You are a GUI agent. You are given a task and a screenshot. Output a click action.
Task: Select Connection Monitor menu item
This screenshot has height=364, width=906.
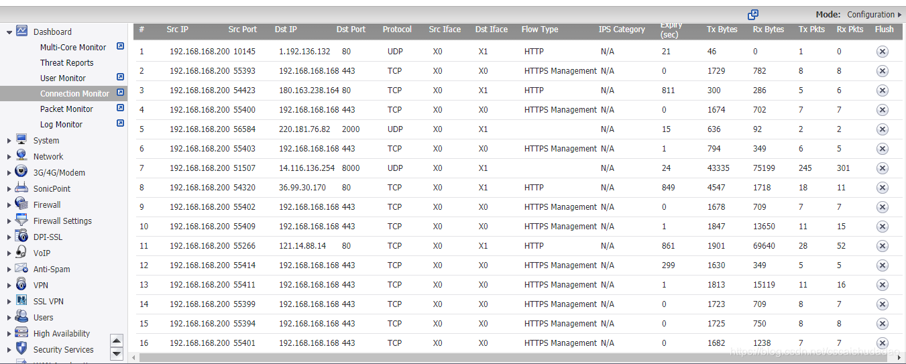[74, 93]
